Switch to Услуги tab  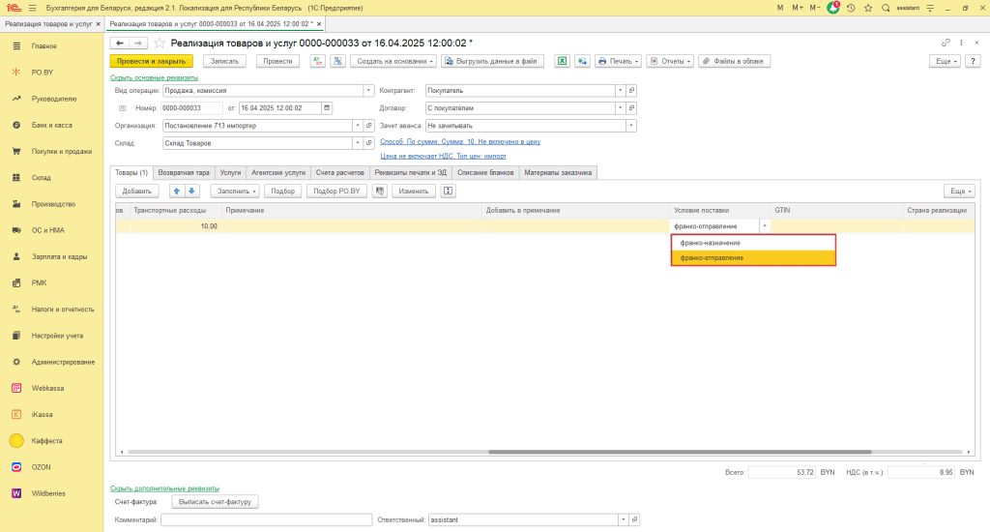230,172
